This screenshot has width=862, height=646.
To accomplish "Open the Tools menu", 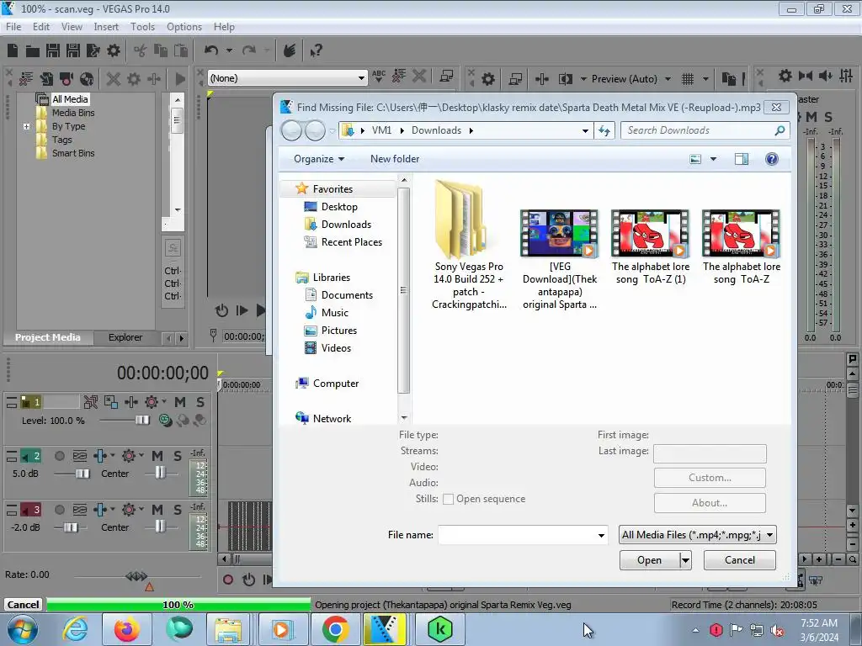I will coord(142,27).
